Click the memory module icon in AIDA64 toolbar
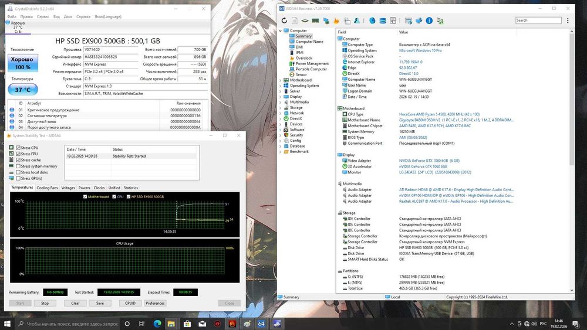Viewport: 587px width, 330px height. 315,21
